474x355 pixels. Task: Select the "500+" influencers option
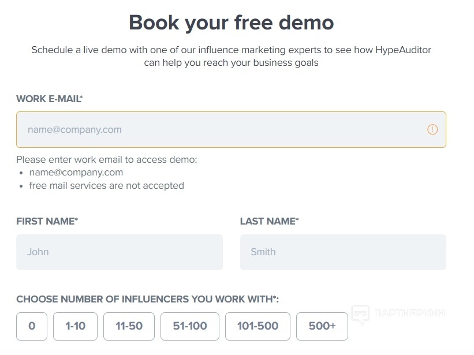pyautogui.click(x=322, y=326)
